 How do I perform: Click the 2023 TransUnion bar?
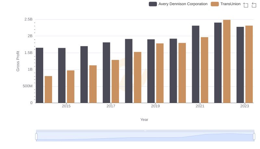tap(249, 64)
